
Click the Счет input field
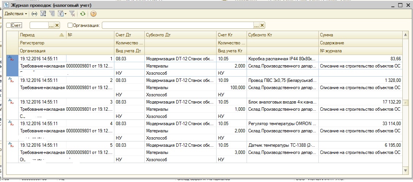[x=39, y=25]
